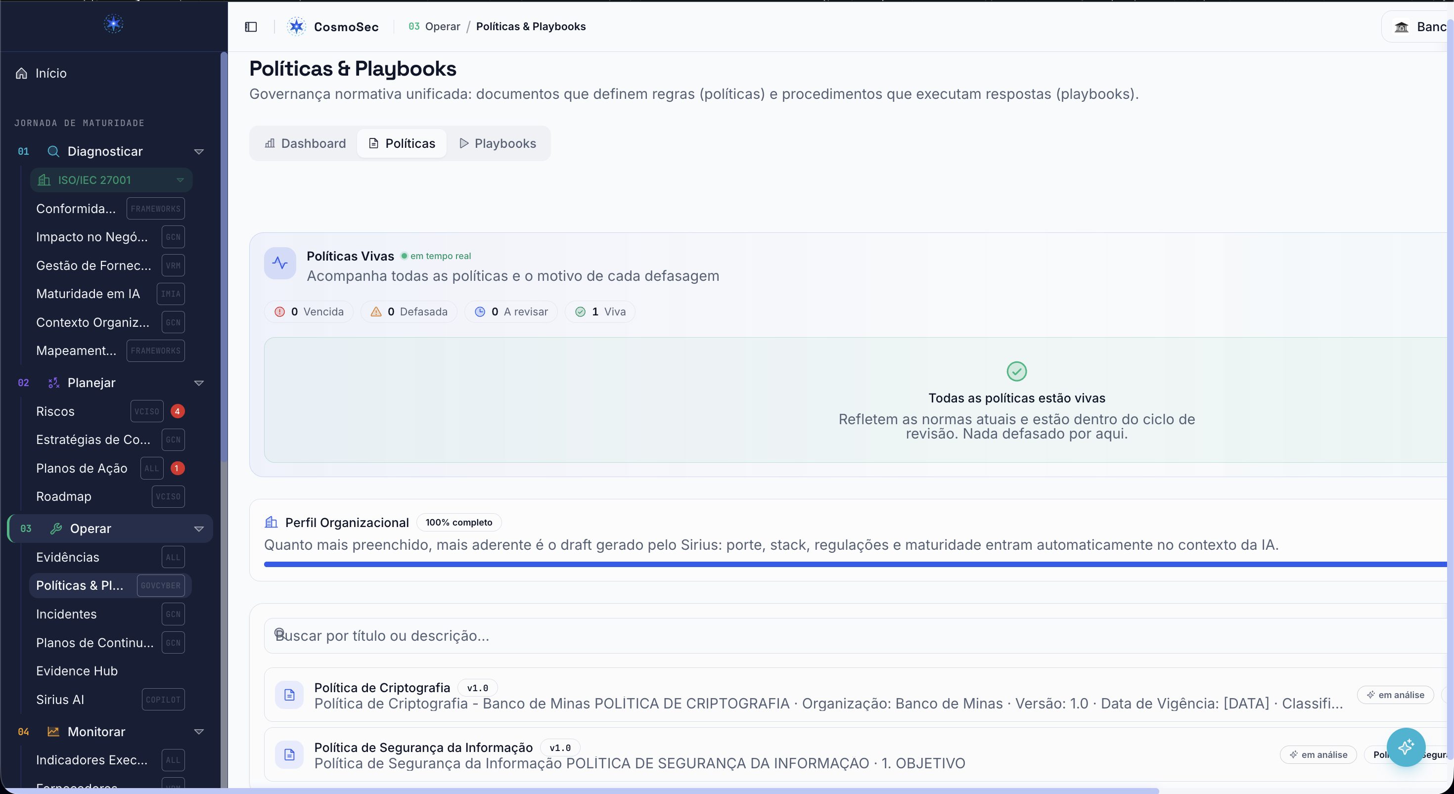Switch to the Playbooks tab
The width and height of the screenshot is (1454, 794).
tap(498, 143)
